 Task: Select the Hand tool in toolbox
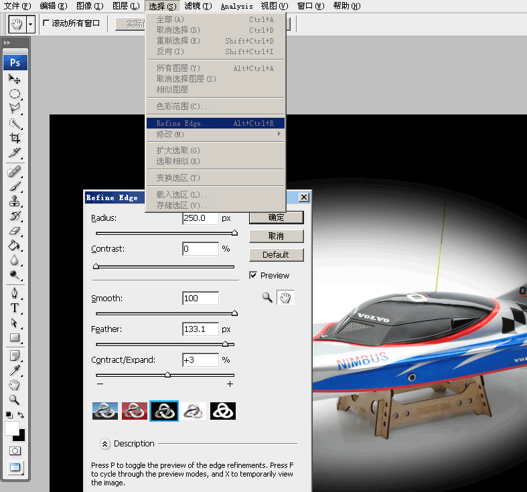coord(14,385)
